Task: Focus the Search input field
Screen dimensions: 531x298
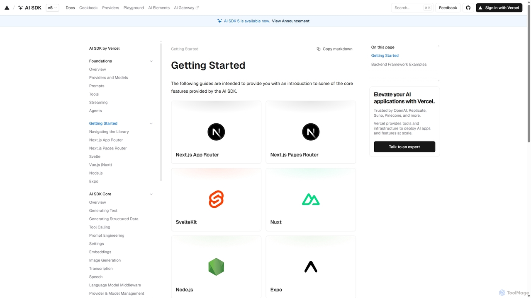Action: [412, 8]
